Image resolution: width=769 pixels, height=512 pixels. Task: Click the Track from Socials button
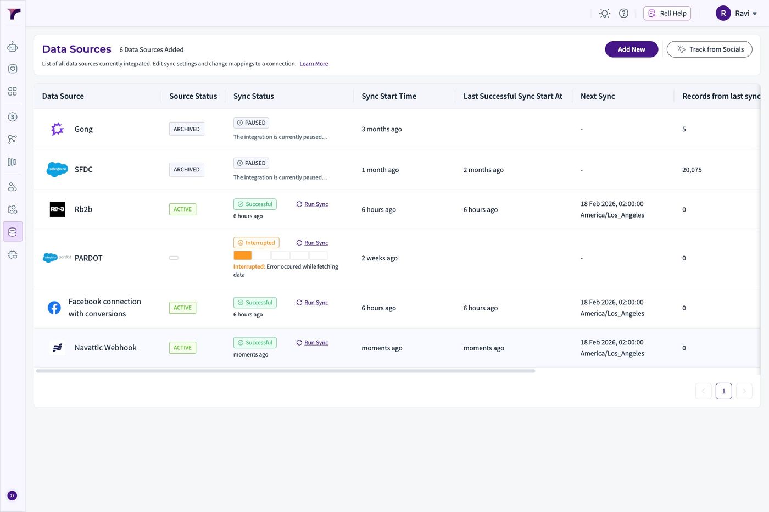point(709,49)
